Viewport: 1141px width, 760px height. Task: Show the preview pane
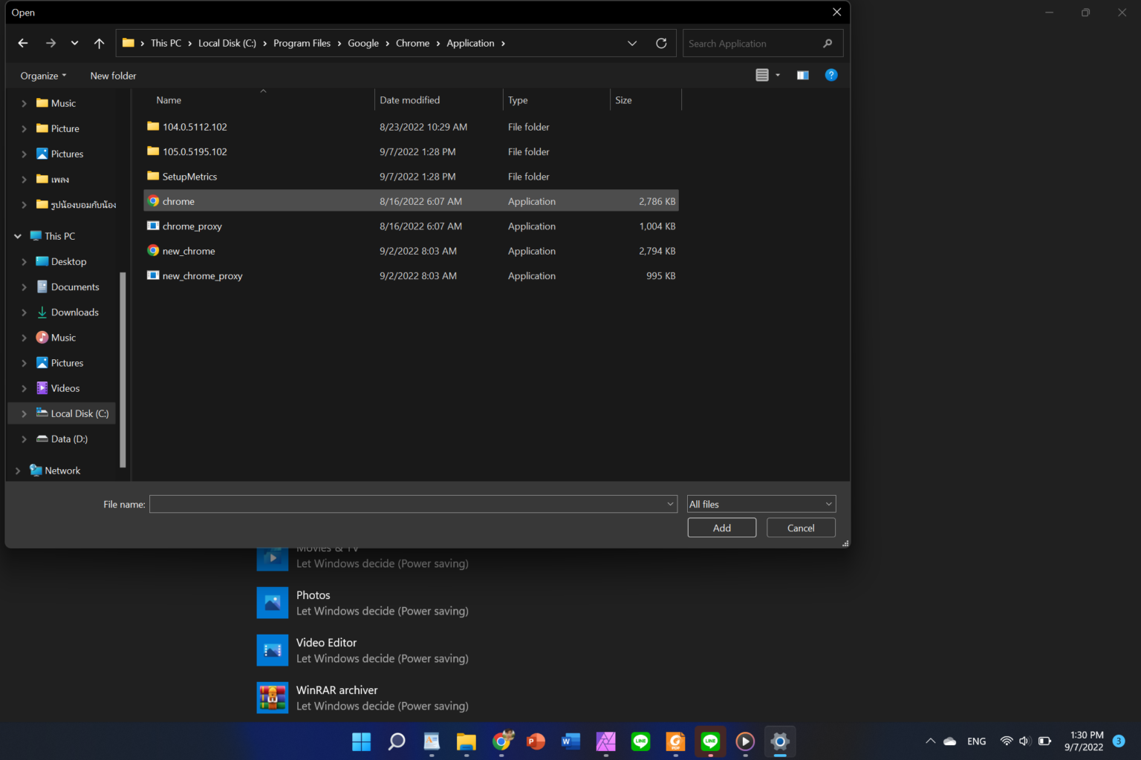pyautogui.click(x=802, y=74)
